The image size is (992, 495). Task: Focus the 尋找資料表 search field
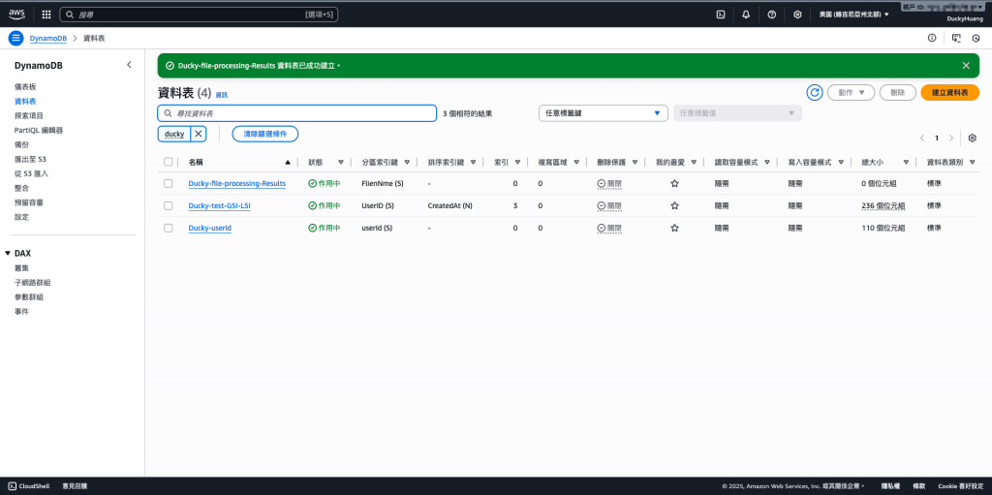tap(296, 113)
